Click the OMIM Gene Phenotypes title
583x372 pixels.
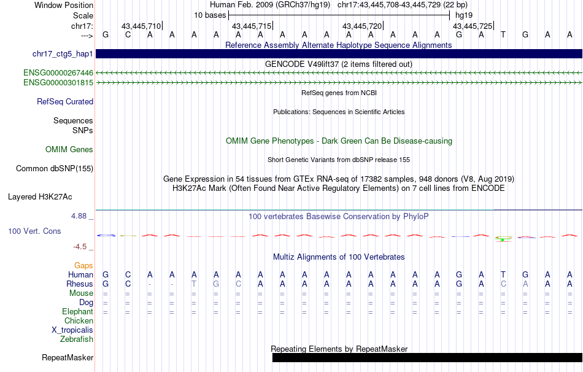pyautogui.click(x=339, y=141)
